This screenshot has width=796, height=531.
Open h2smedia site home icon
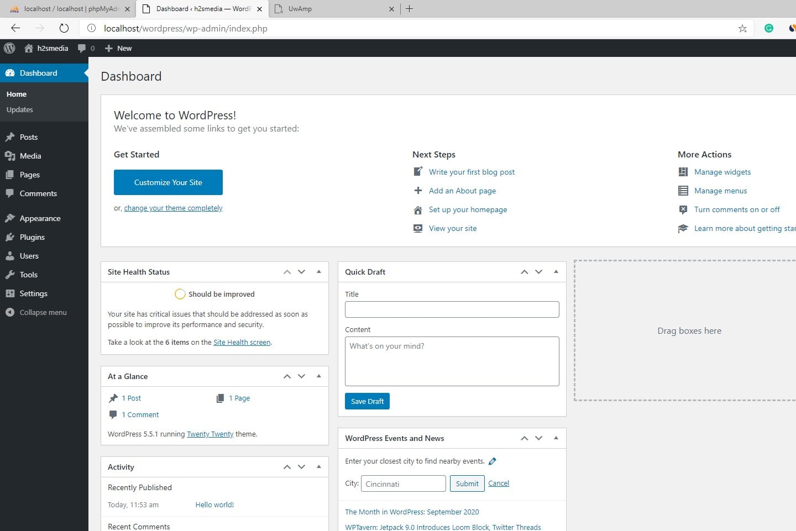click(29, 48)
